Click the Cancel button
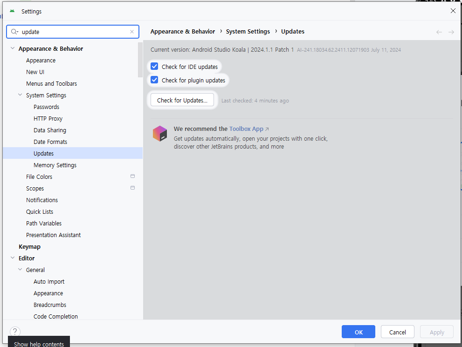Viewport: 462px width, 347px height. tap(398, 332)
